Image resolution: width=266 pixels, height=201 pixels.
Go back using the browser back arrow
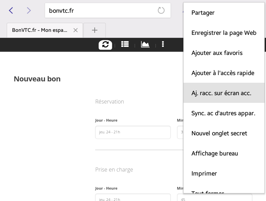tap(11, 10)
